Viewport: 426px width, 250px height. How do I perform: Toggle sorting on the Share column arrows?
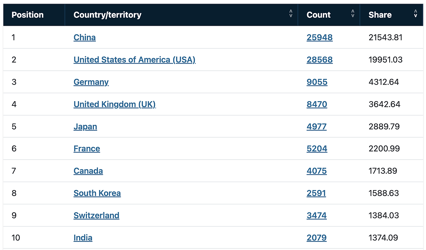(x=415, y=14)
